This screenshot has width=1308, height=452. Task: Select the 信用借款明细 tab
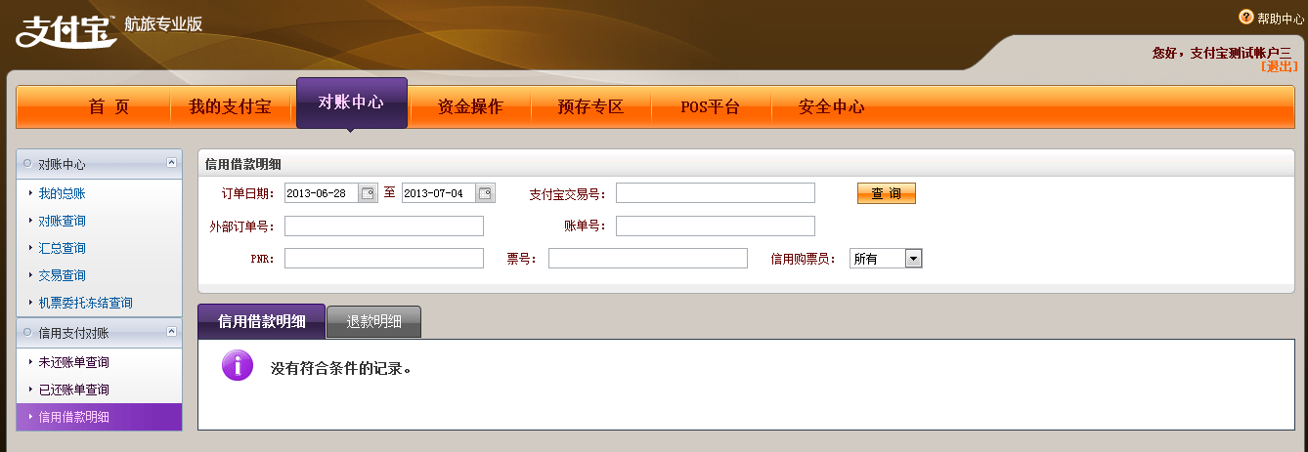[261, 321]
